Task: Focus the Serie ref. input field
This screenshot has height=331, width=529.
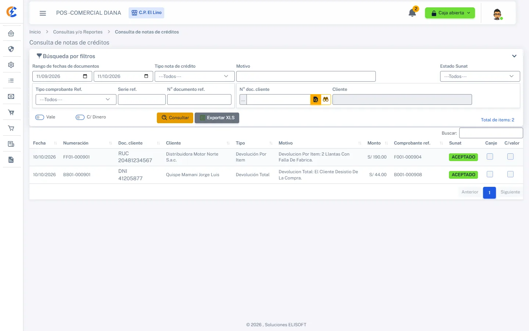Action: pos(141,100)
